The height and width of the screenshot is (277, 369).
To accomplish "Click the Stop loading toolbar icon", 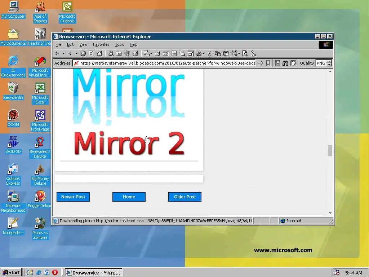I will tap(83, 54).
